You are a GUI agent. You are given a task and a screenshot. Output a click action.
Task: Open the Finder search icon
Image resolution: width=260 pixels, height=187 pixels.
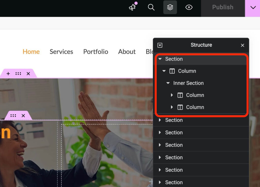[151, 7]
